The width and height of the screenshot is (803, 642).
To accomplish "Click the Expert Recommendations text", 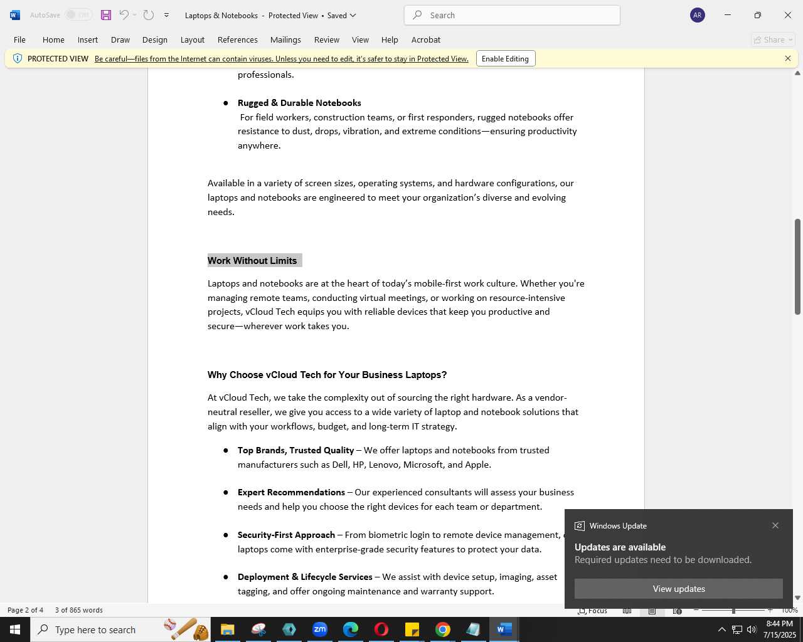I will pos(291,492).
